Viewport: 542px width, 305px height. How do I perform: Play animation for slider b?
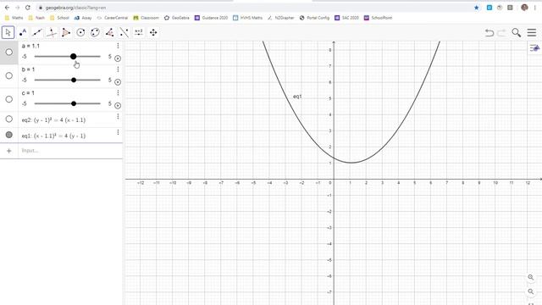pyautogui.click(x=118, y=82)
